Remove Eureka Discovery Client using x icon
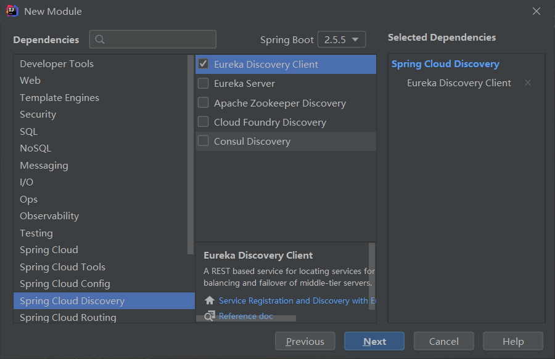The height and width of the screenshot is (359, 555). click(528, 83)
